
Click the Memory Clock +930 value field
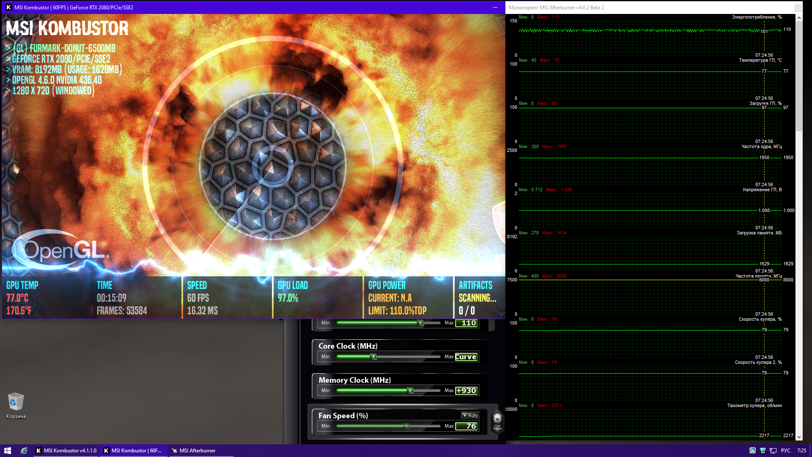pos(466,391)
